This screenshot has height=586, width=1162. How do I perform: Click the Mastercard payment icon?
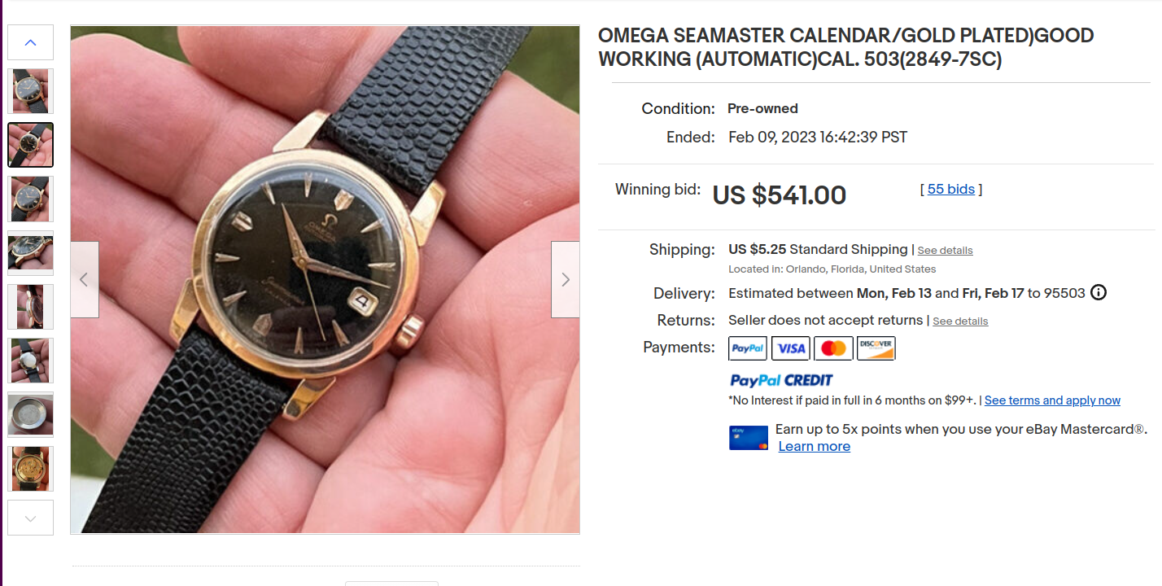[x=833, y=348]
